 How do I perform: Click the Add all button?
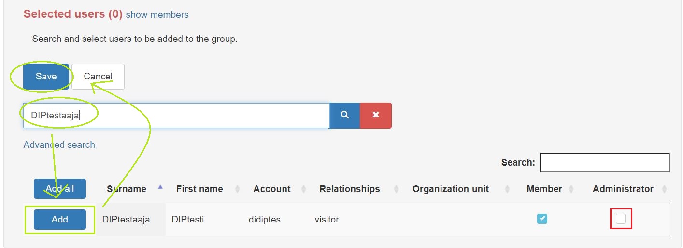[x=60, y=189]
